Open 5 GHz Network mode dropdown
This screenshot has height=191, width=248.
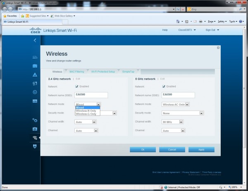[x=176, y=104]
